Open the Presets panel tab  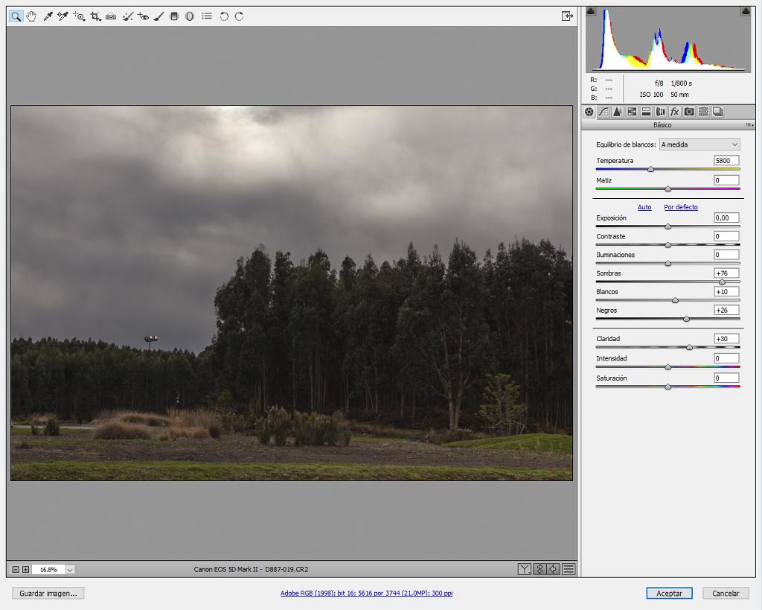[703, 112]
